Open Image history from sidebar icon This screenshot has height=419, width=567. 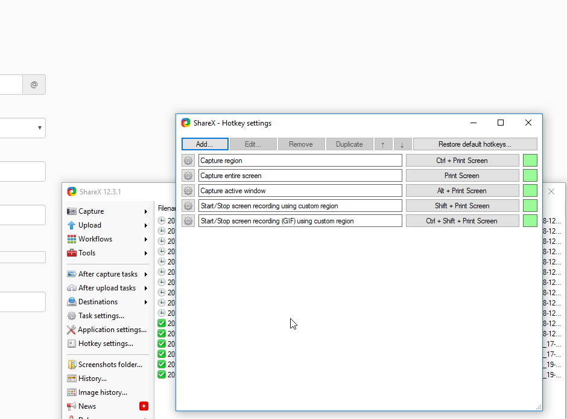tap(72, 392)
